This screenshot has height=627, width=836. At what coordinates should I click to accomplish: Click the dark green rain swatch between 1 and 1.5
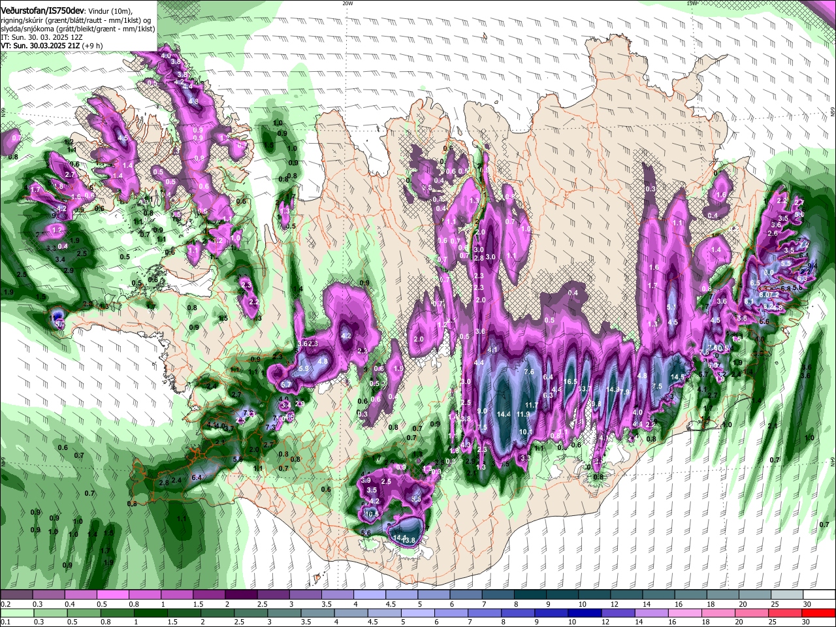click(x=150, y=613)
